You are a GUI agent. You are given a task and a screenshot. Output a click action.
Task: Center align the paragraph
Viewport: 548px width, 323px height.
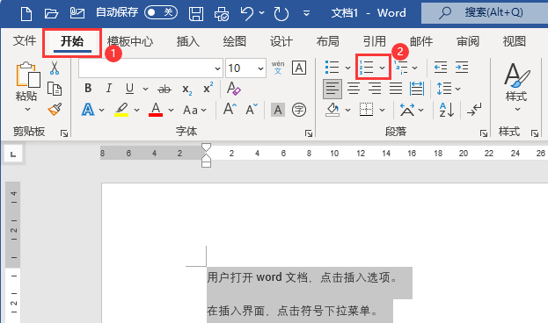click(x=354, y=89)
